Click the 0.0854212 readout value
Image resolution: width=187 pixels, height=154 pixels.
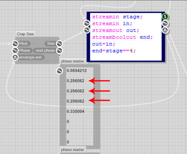point(77,71)
